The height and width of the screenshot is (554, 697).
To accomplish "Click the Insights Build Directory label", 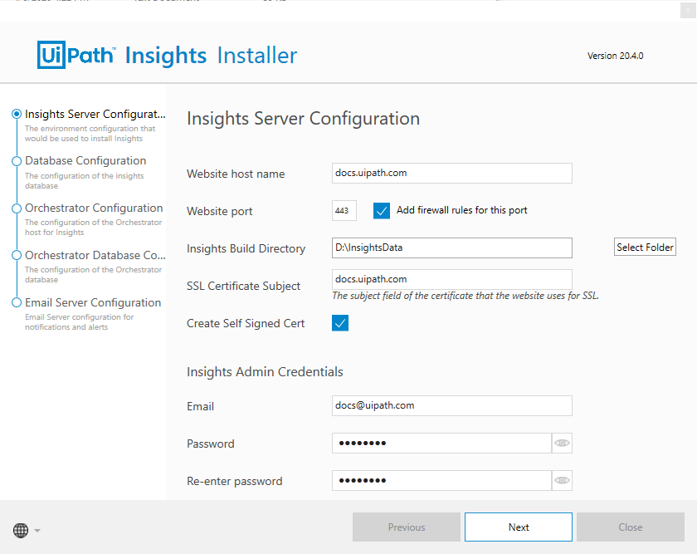I will [246, 248].
